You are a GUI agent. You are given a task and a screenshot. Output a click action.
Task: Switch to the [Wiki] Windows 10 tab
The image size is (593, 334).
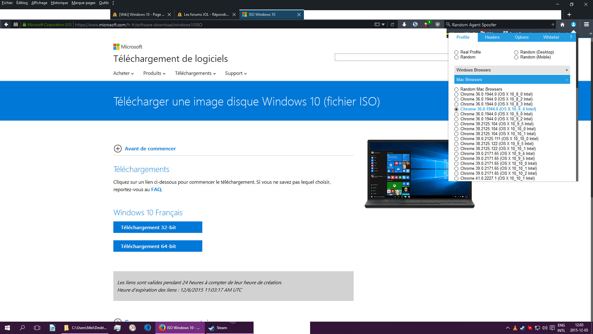click(x=142, y=15)
